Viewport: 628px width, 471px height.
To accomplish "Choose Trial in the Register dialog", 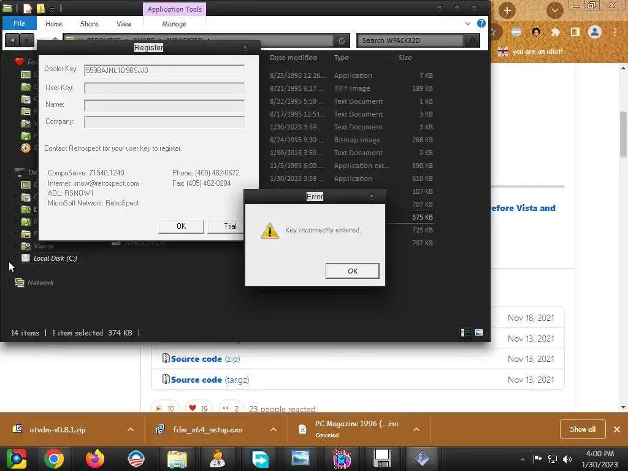I will coord(226,226).
